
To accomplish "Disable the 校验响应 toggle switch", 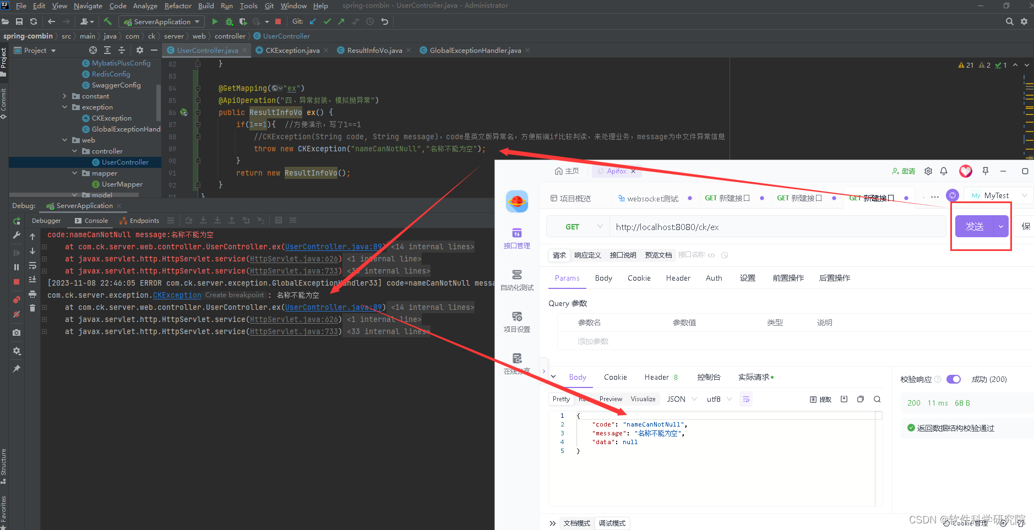I will tap(953, 379).
